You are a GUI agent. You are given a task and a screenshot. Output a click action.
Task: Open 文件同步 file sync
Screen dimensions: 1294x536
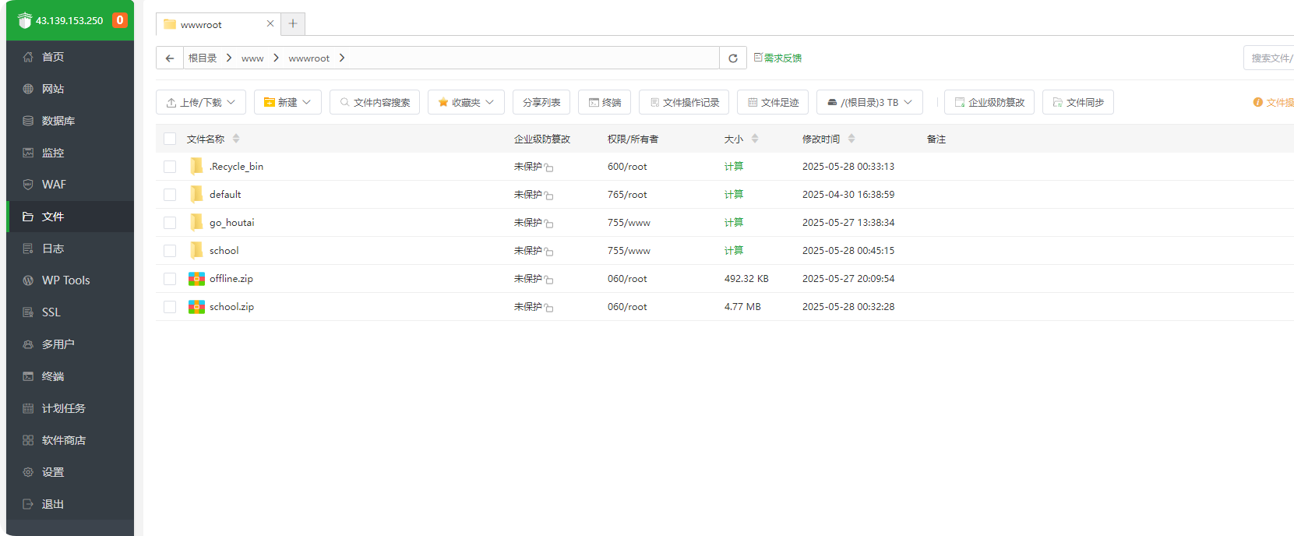1078,102
